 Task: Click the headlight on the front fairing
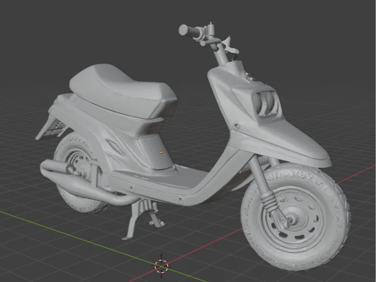[267, 104]
